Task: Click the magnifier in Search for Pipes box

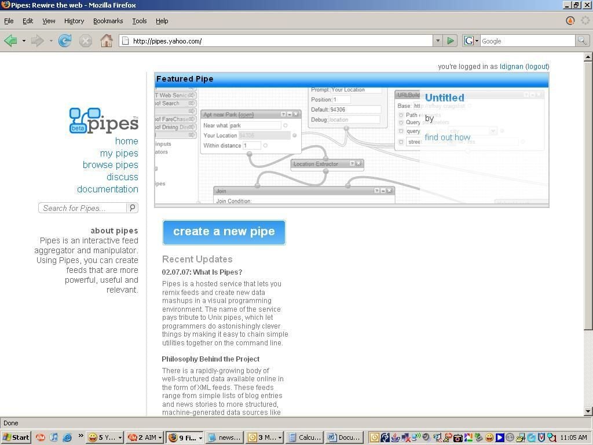Action: point(133,208)
